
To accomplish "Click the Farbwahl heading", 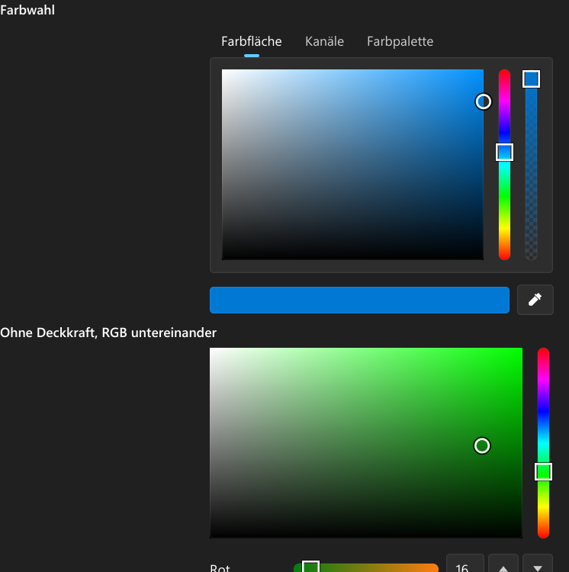I will pos(27,10).
